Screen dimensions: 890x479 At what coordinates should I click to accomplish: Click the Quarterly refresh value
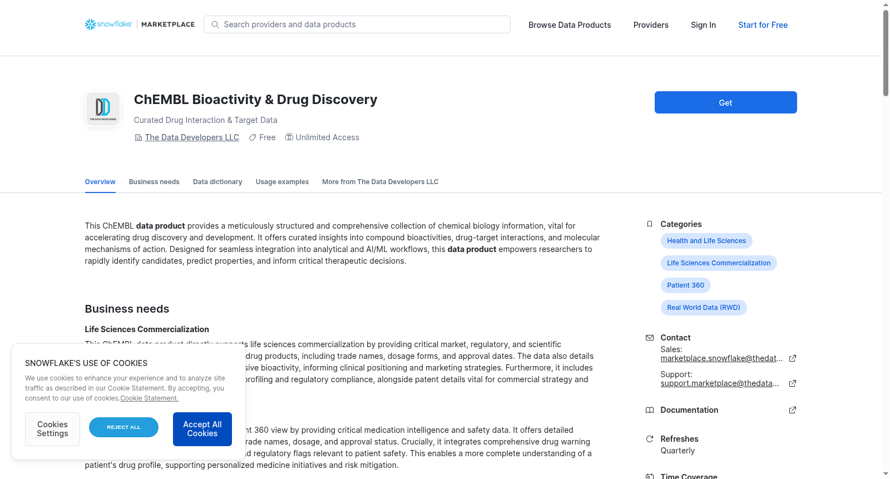678,451
